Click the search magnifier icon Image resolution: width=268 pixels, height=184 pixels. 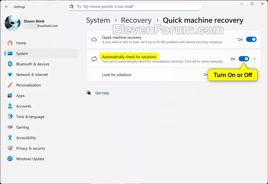(x=71, y=7)
